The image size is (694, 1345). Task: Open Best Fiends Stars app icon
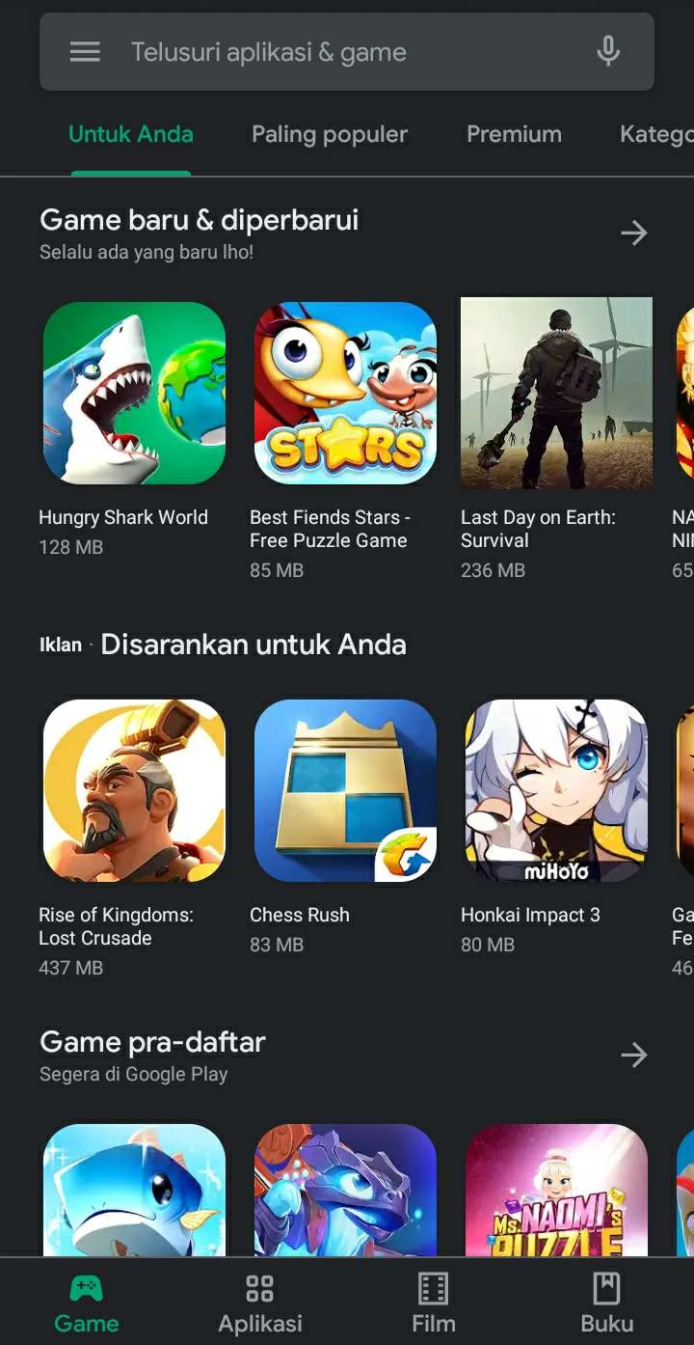click(x=345, y=393)
